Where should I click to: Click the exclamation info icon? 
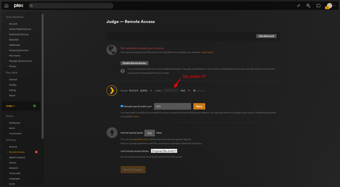point(123,71)
